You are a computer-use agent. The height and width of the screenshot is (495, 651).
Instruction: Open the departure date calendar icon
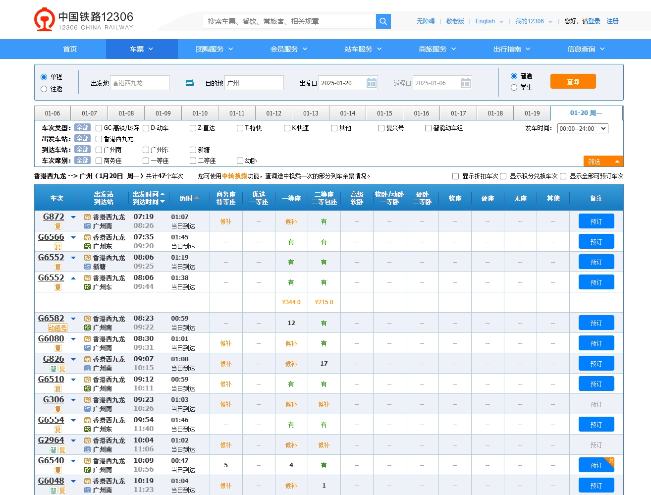tap(372, 83)
